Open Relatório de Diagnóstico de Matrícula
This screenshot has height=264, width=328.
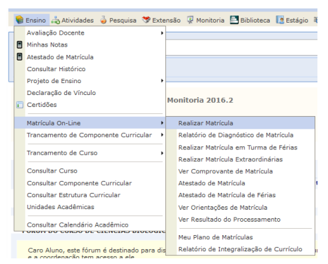point(240,135)
